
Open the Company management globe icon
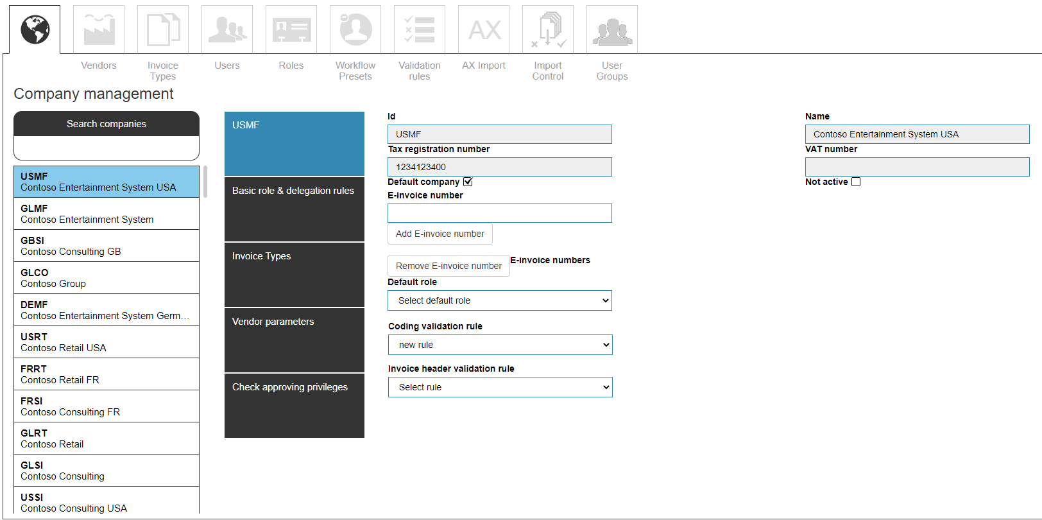click(x=35, y=30)
